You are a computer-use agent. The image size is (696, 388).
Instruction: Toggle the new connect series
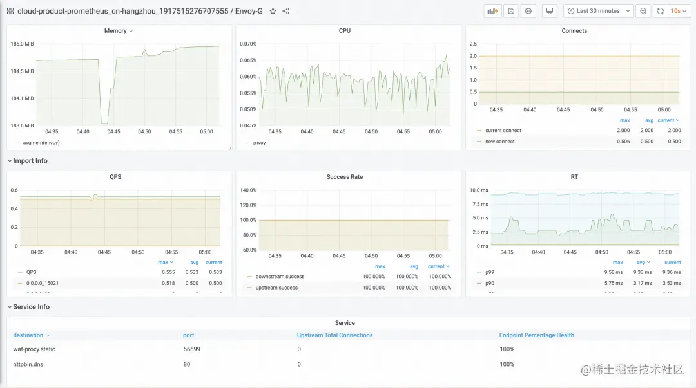click(x=500, y=142)
